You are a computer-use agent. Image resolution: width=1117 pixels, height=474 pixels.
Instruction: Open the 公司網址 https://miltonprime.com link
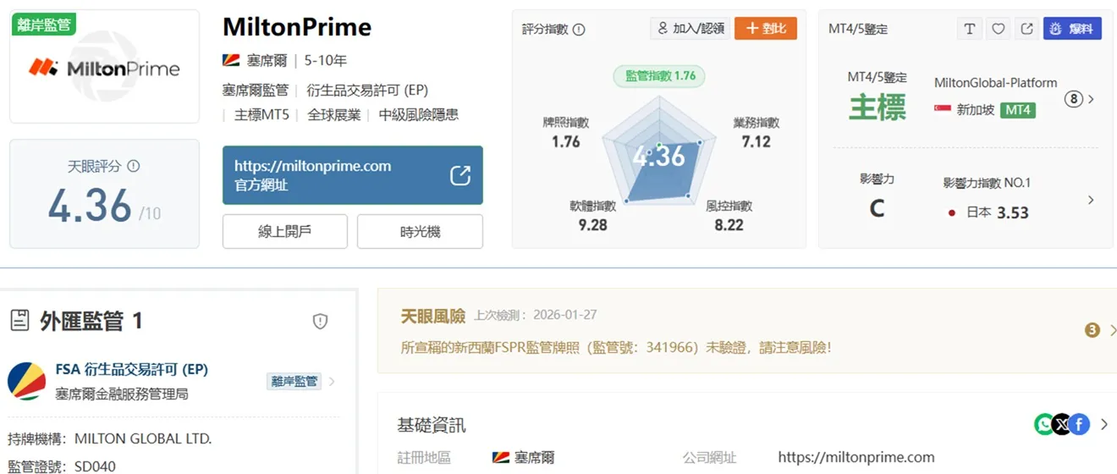[856, 457]
